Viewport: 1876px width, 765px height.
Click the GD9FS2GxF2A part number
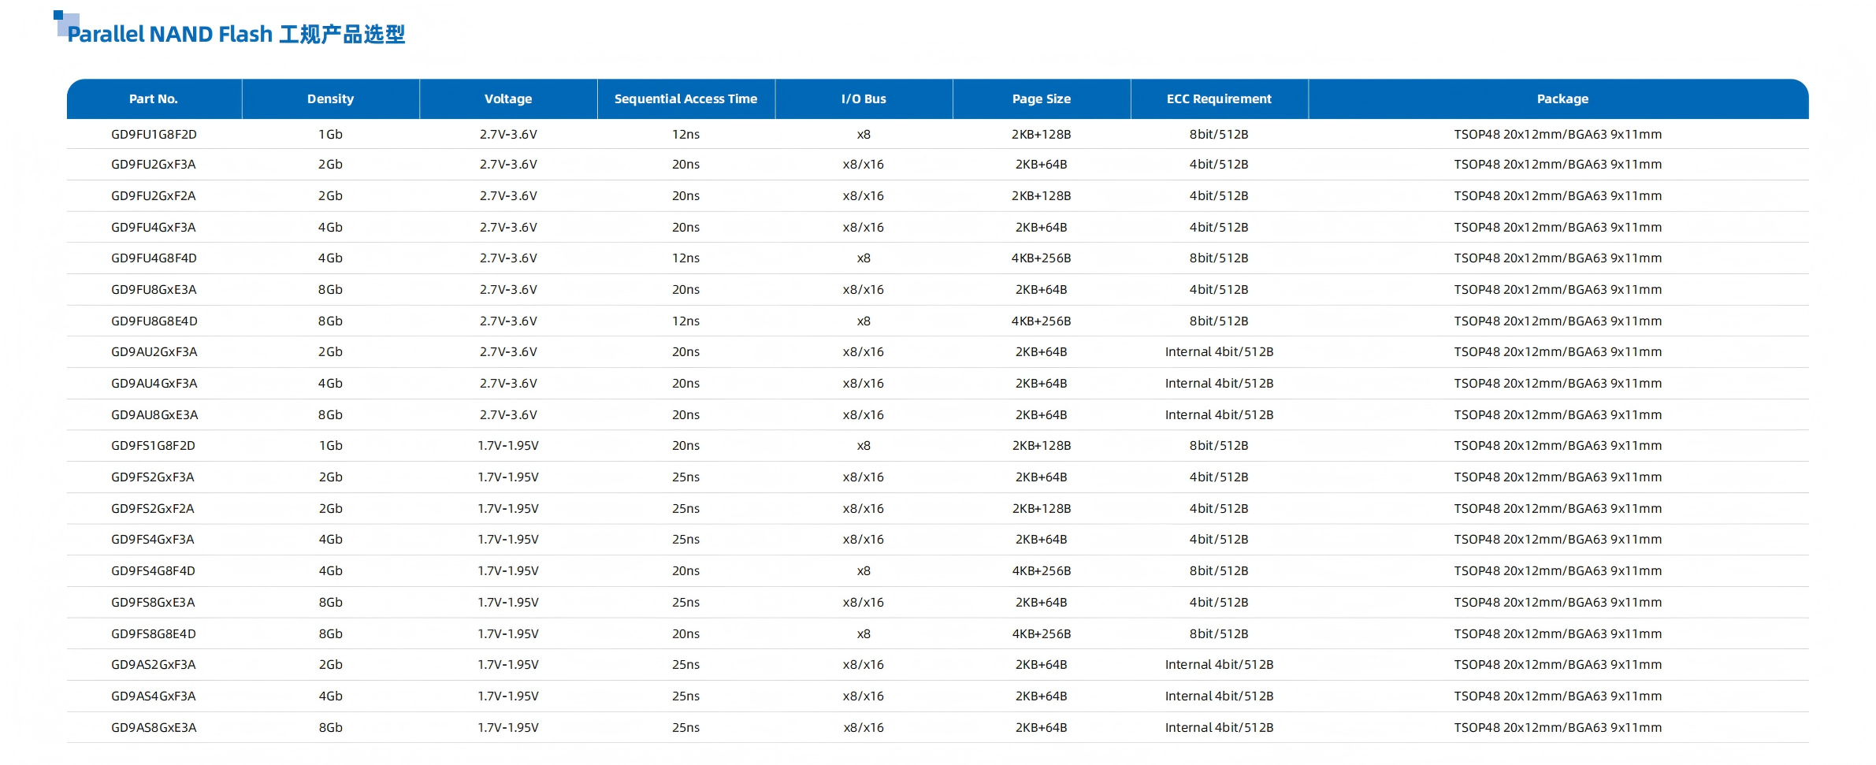tap(154, 509)
